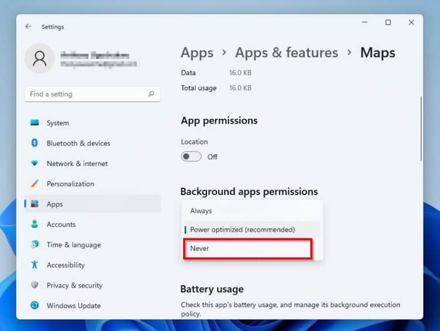Turn on the Location toggle
Image resolution: width=440 pixels, height=331 pixels.
191,156
